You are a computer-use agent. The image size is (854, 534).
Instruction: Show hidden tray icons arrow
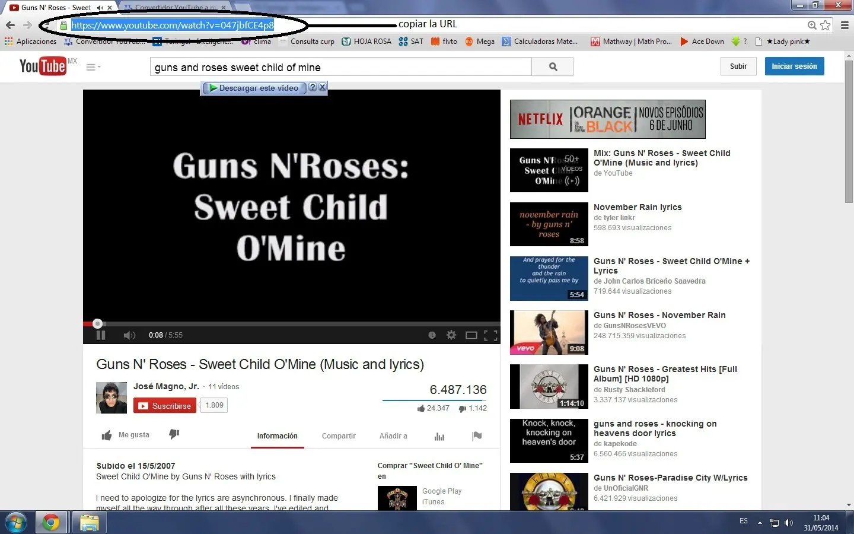pyautogui.click(x=760, y=523)
